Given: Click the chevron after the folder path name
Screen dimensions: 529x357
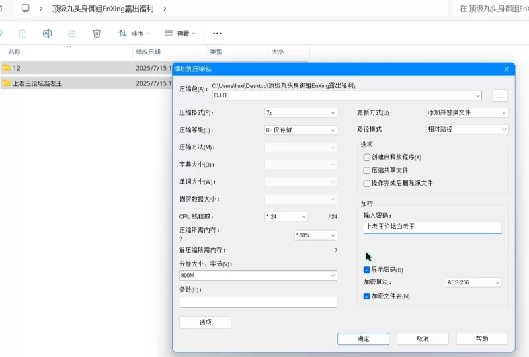Looking at the screenshot, I should 165,9.
